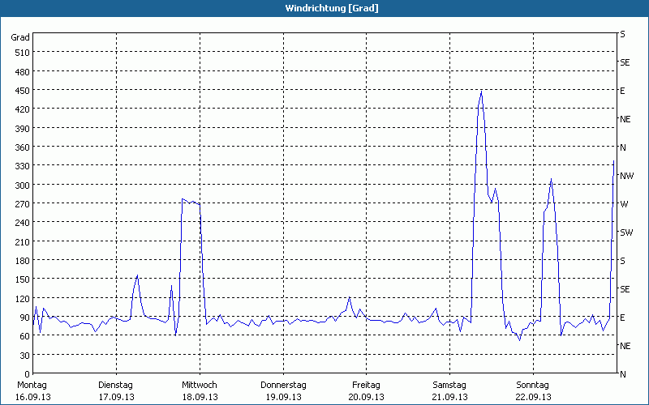Click the 0 degree tick label
Image resolution: width=649 pixels, height=405 pixels.
coord(27,374)
